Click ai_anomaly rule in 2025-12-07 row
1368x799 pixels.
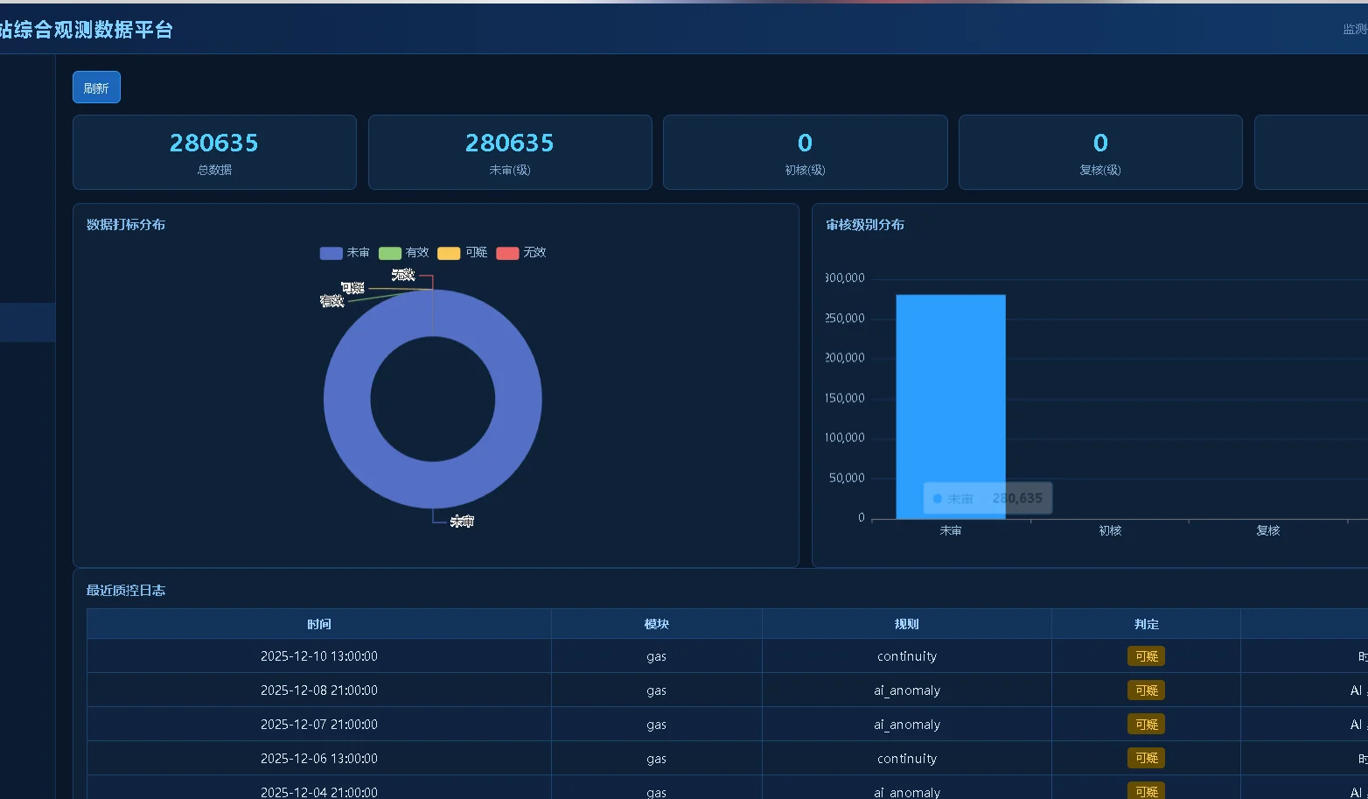point(907,725)
